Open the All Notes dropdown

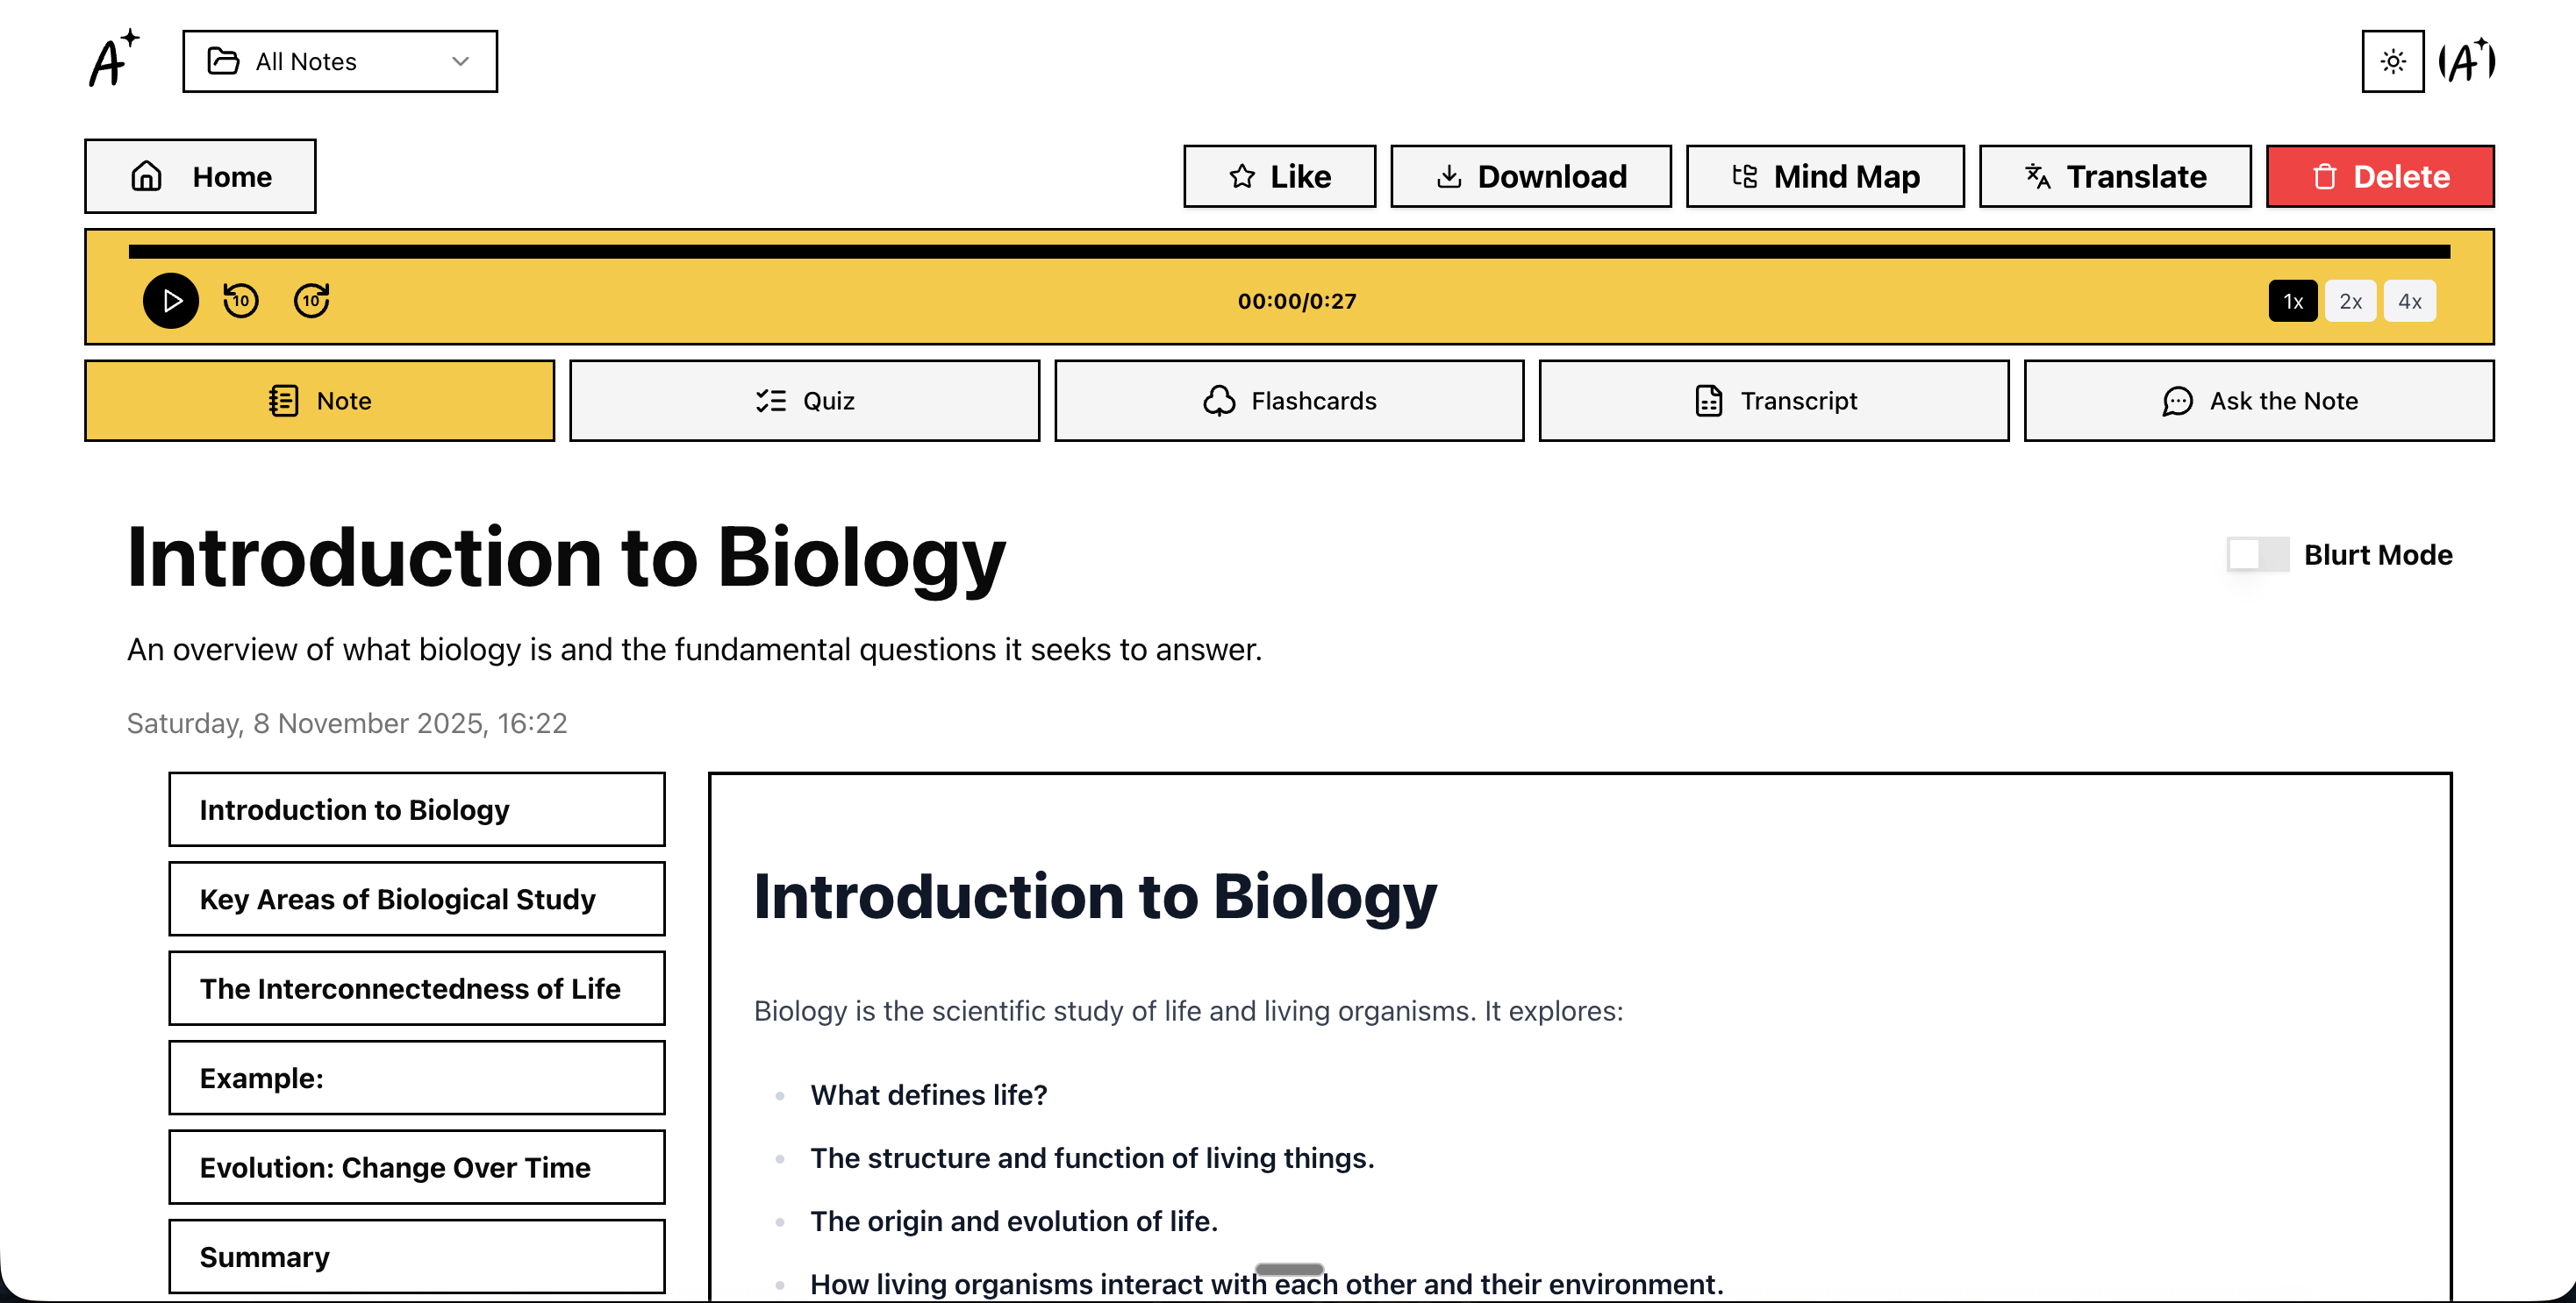(340, 61)
